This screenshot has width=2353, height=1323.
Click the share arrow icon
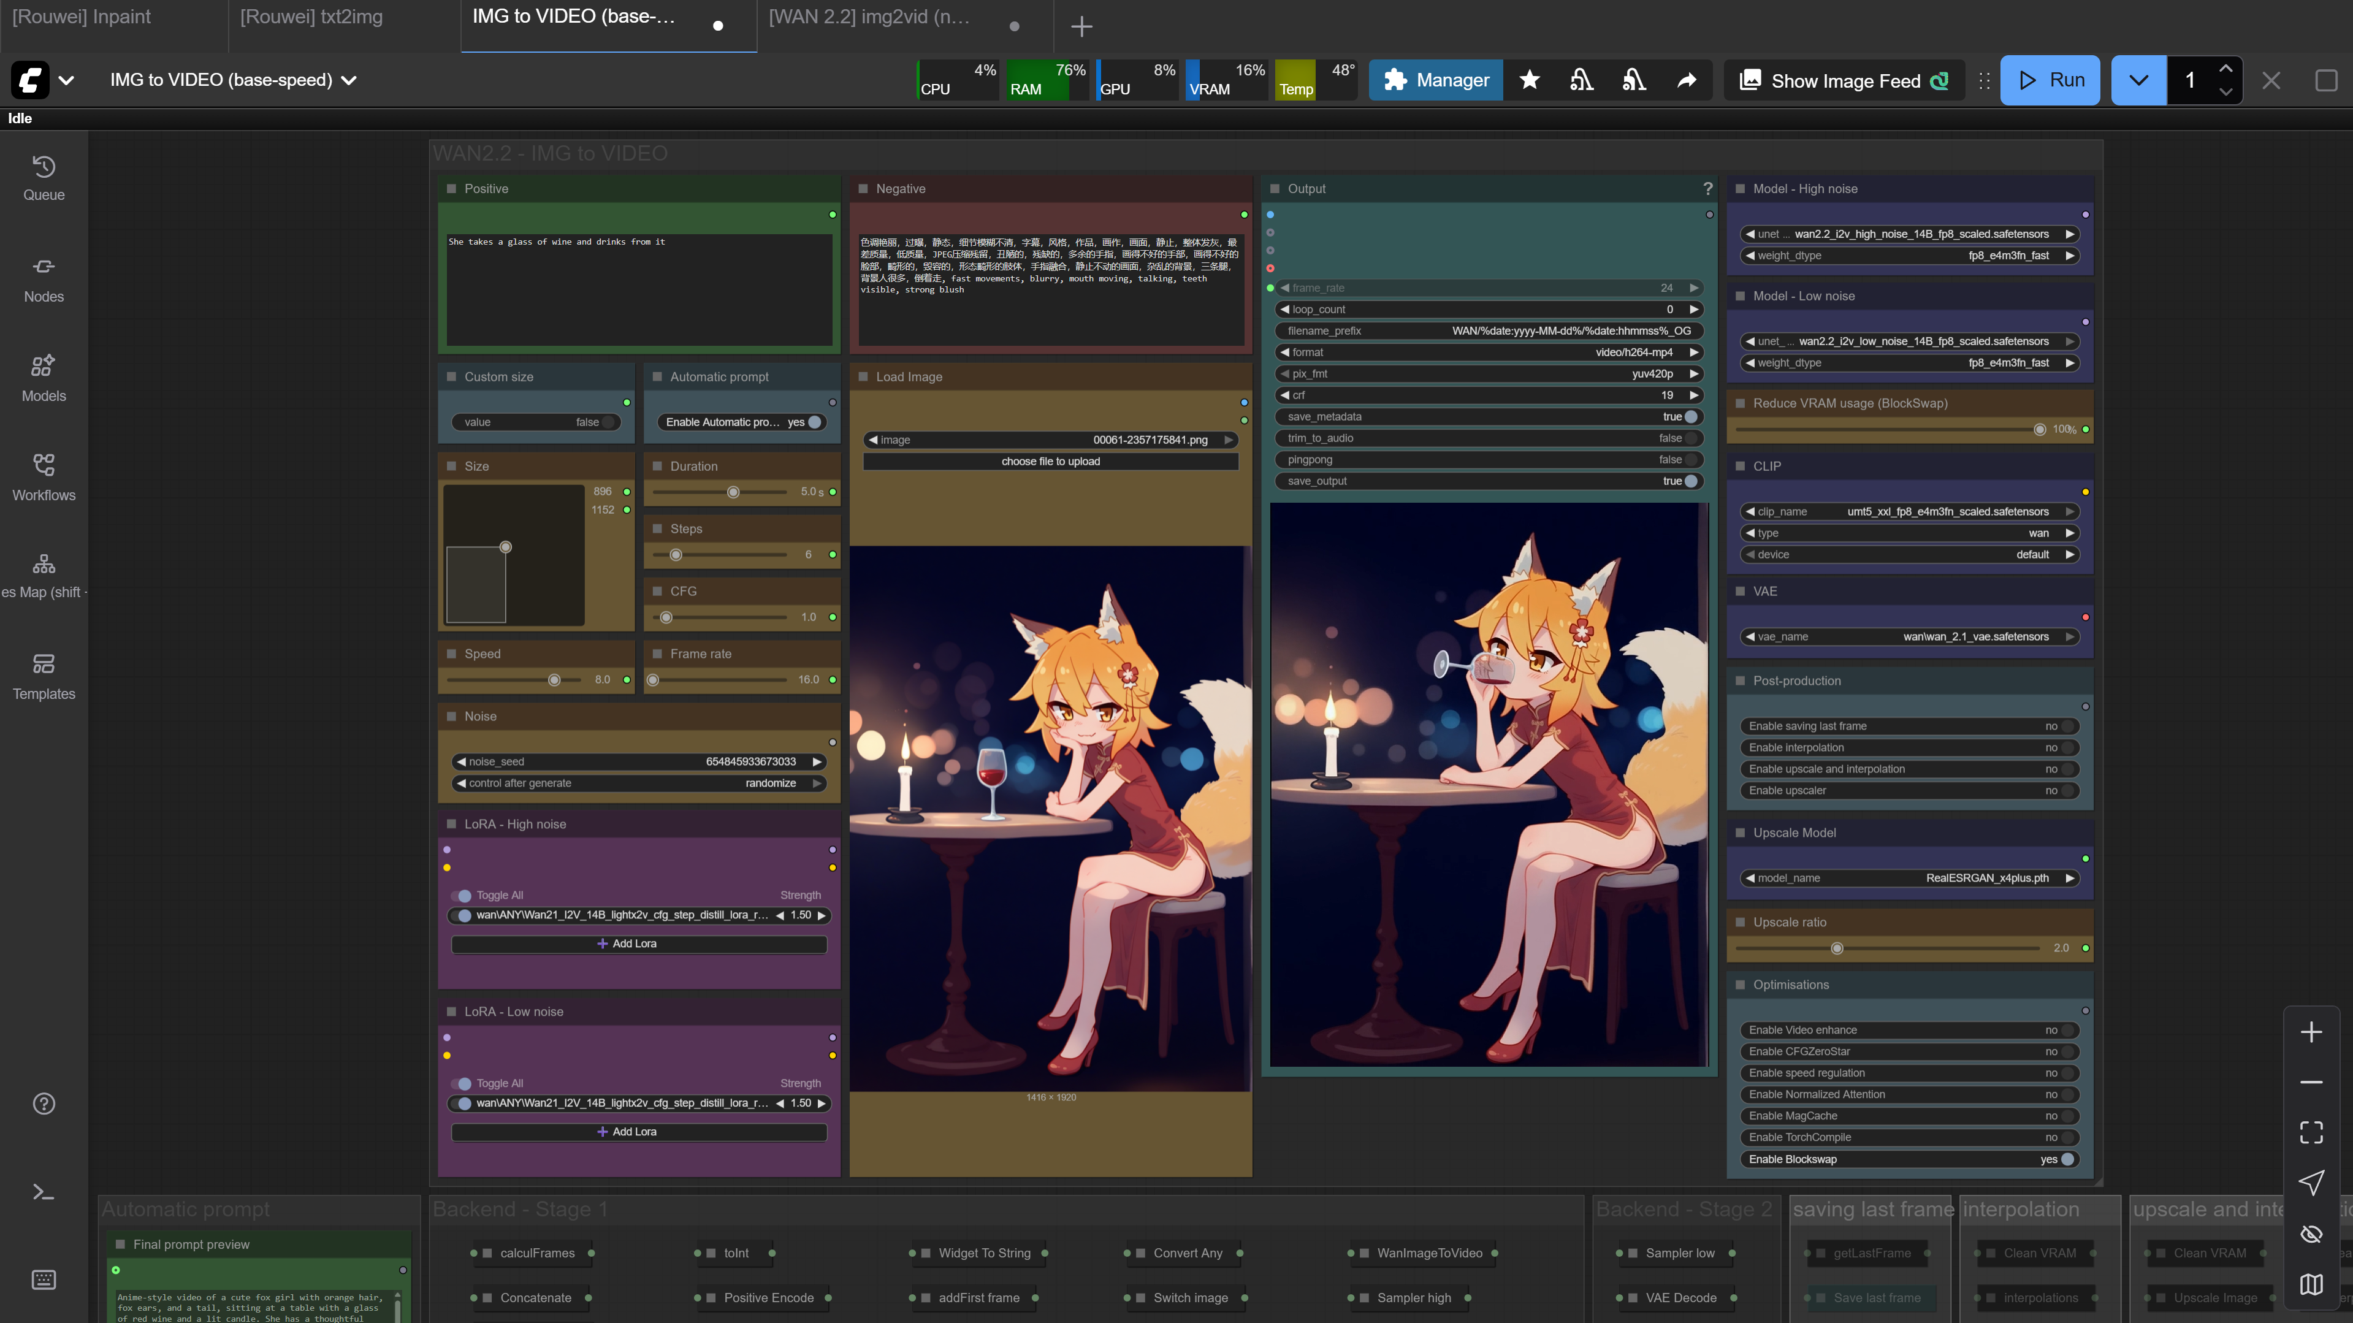pyautogui.click(x=1686, y=80)
